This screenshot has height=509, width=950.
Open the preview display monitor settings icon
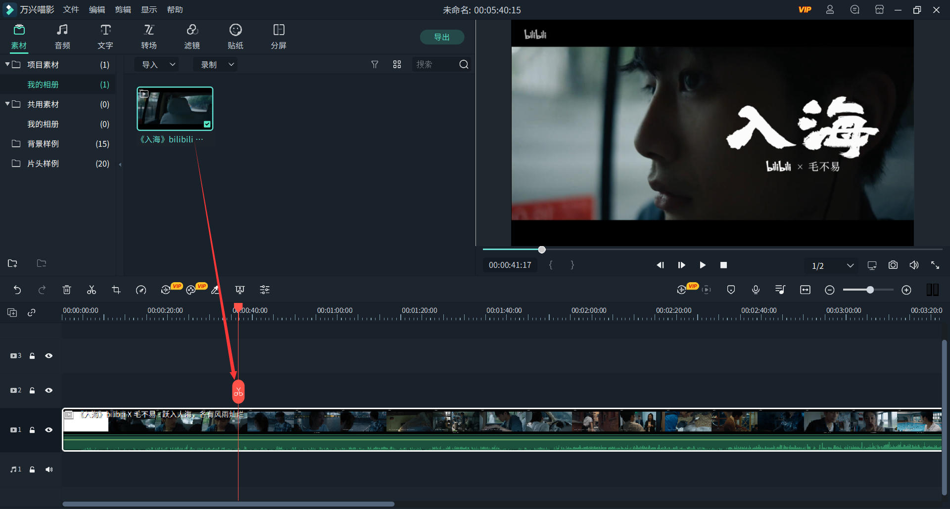click(x=872, y=265)
